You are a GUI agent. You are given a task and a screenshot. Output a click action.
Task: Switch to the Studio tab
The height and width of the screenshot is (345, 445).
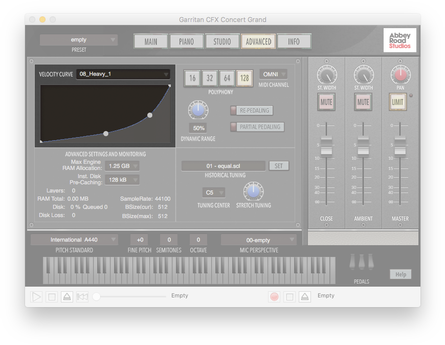pos(222,41)
